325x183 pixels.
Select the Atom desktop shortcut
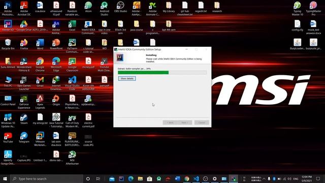pyautogui.click(x=88, y=7)
